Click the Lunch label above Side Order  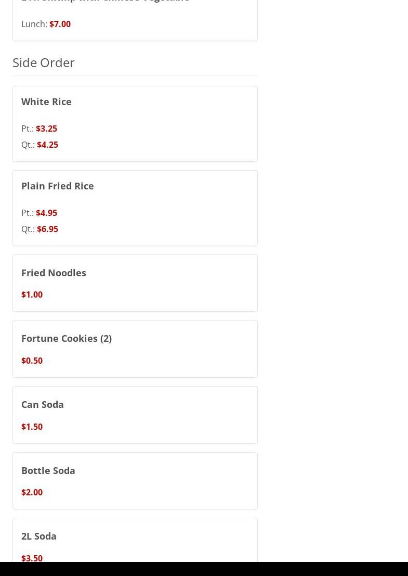coord(34,24)
